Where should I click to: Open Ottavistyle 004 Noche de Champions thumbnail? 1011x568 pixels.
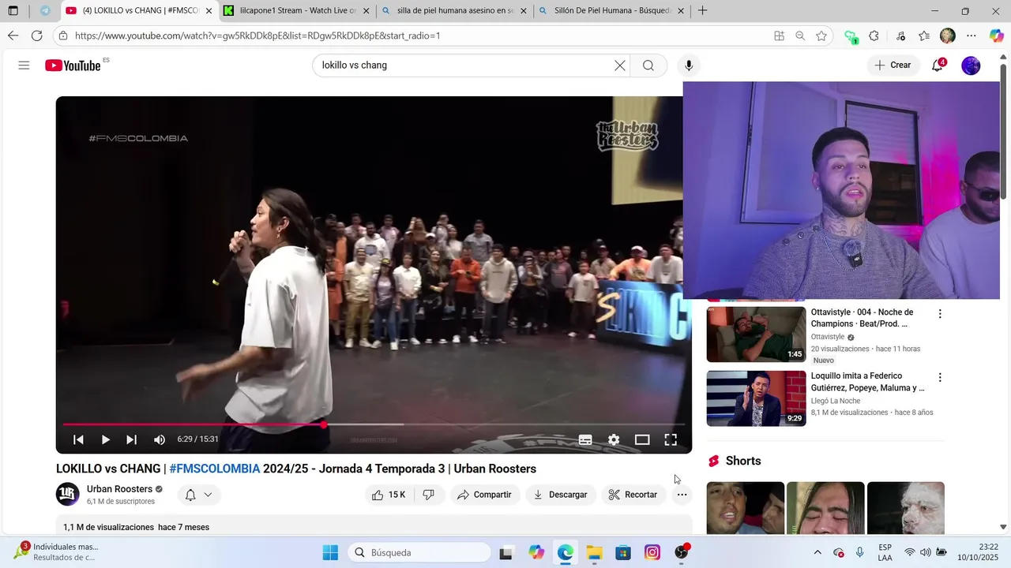(x=756, y=334)
